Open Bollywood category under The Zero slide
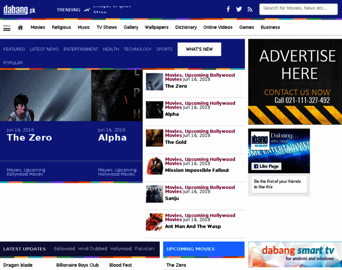This screenshot has height=270, width=342. 26,172
